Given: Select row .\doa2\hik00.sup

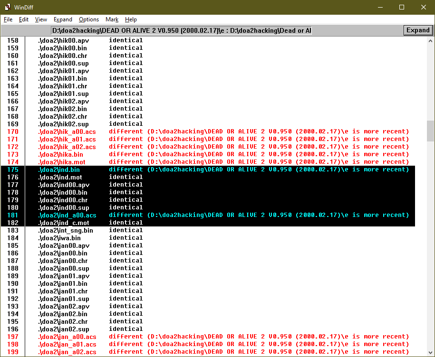Looking at the screenshot, I should click(x=208, y=63).
